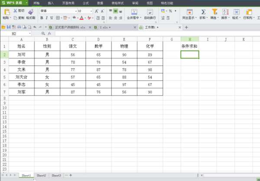Toggle italic formatting
The image size is (260, 181).
47,18
